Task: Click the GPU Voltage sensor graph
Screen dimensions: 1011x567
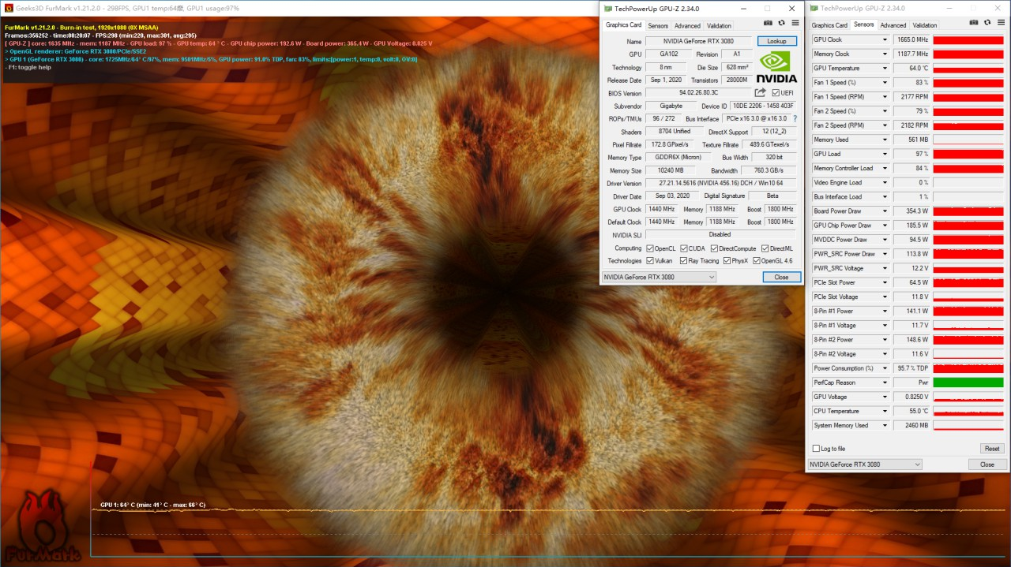Action: tap(968, 397)
